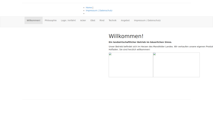213x133 pixels.
Task: Click Rind in the navigation bar
Action: (102, 21)
